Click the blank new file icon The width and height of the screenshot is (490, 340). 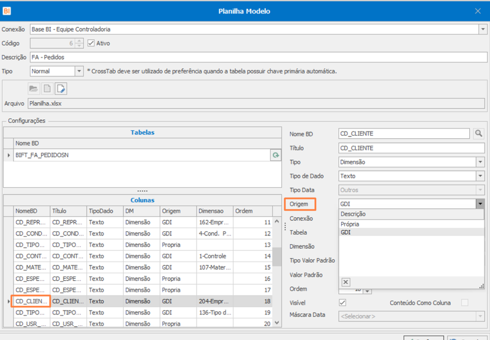(47, 89)
